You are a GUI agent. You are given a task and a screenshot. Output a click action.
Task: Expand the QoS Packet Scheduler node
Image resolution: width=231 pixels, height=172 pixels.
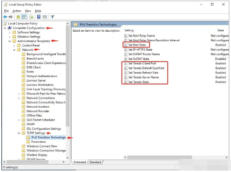19,120
